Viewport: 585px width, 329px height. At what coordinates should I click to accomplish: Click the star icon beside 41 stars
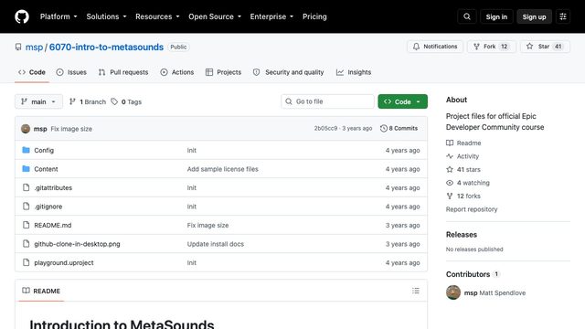click(450, 169)
